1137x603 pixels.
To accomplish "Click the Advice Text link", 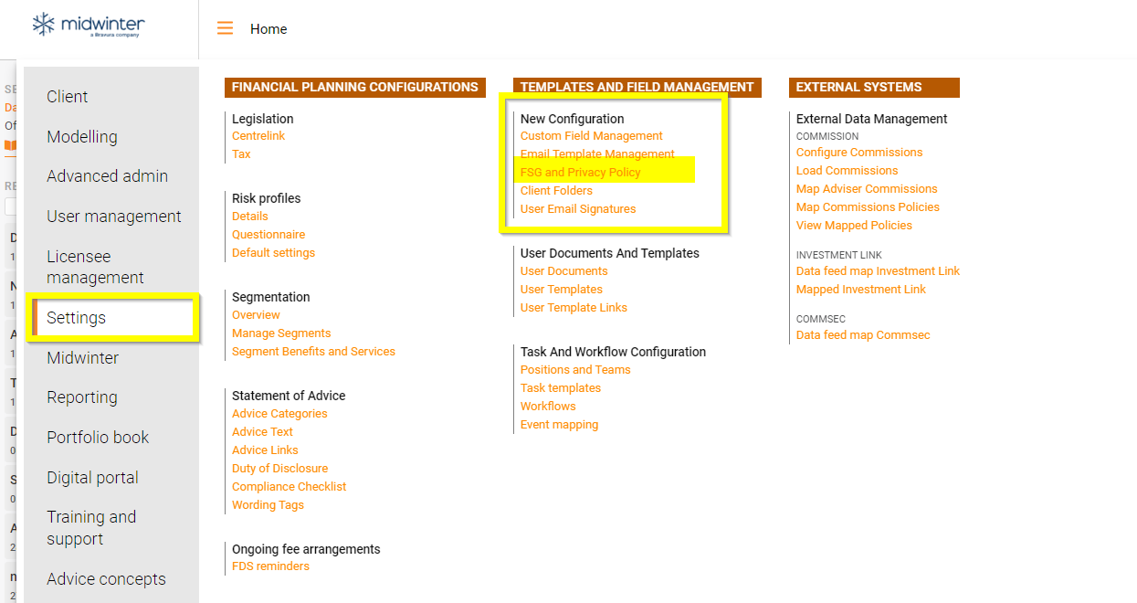I will pos(262,432).
